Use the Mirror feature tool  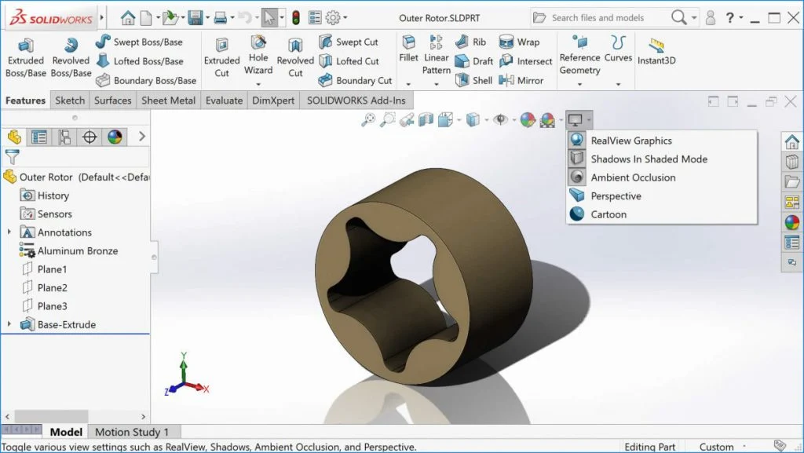[x=521, y=80]
